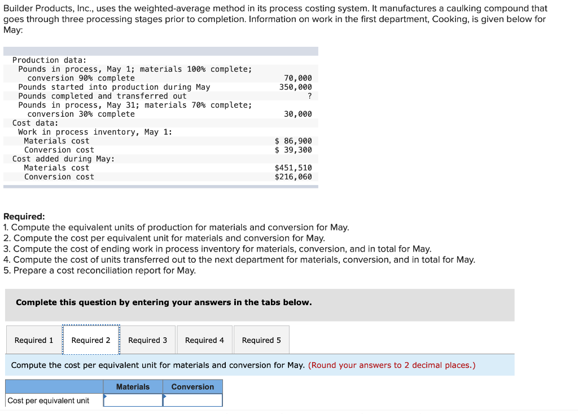Click requirement 5 about cost reconciliation report

click(x=99, y=270)
